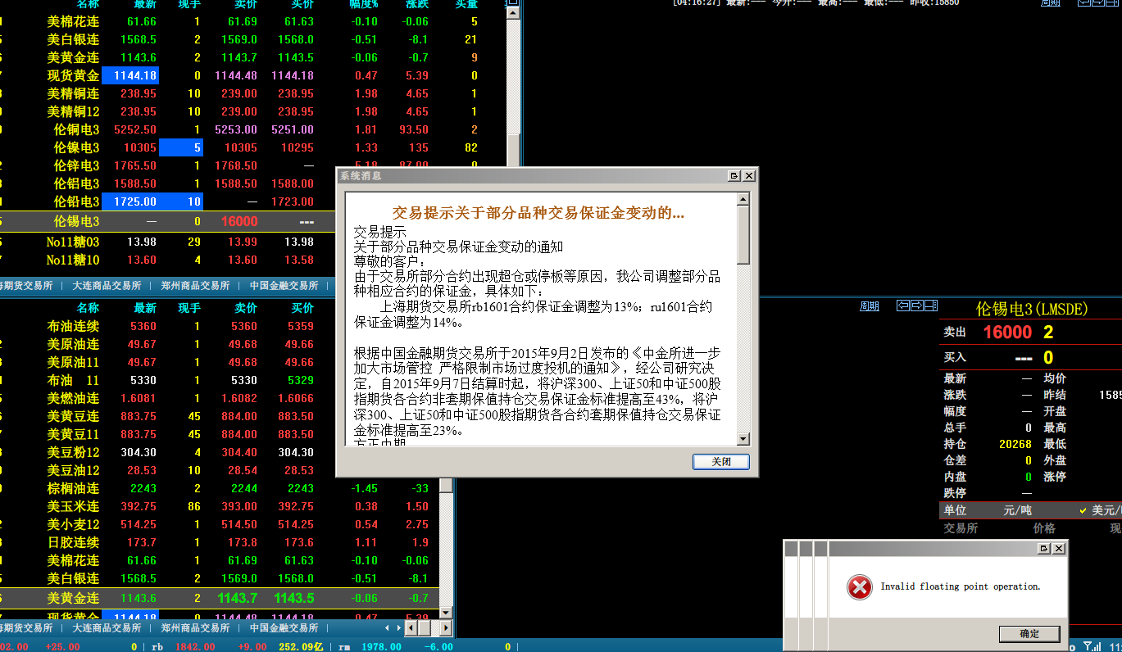Click the left arrow icon beside 周期
The height and width of the screenshot is (652, 1122).
903,306
